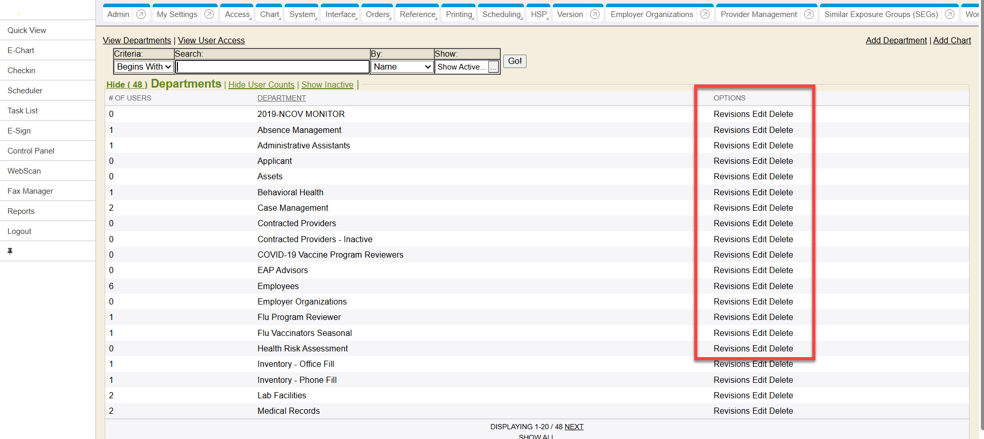The height and width of the screenshot is (439, 984).
Task: Click the arrow icon beside Admin tab
Action: 141,14
